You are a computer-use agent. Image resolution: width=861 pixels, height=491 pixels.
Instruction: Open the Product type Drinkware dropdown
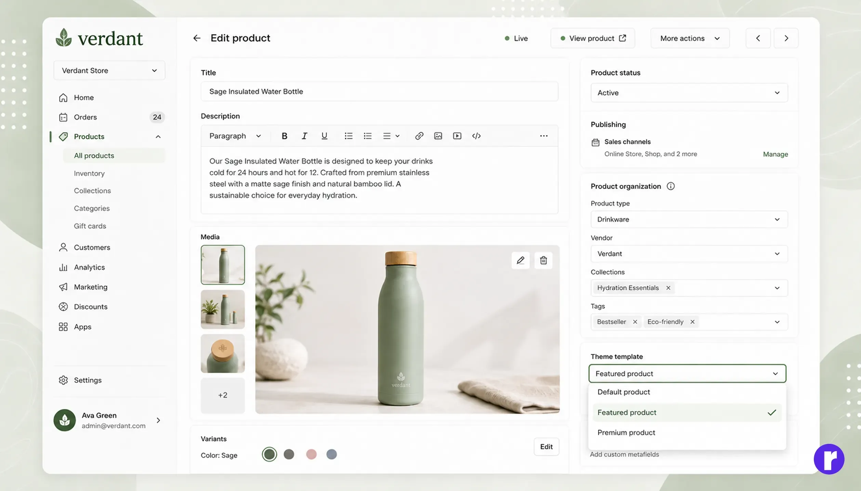pyautogui.click(x=689, y=219)
